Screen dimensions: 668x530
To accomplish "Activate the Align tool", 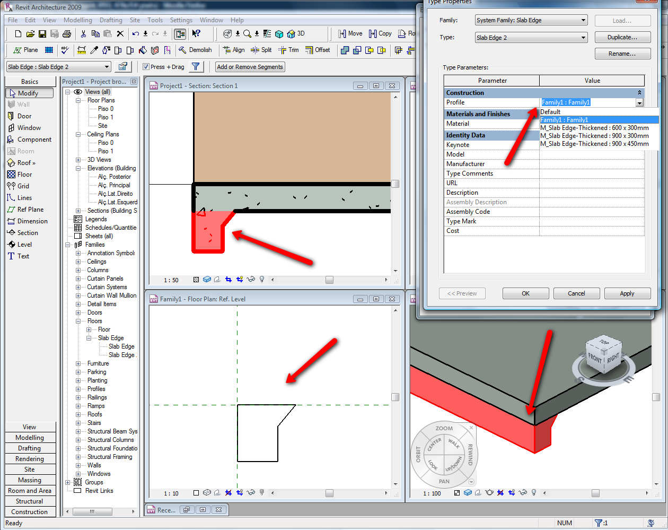I will tap(234, 50).
